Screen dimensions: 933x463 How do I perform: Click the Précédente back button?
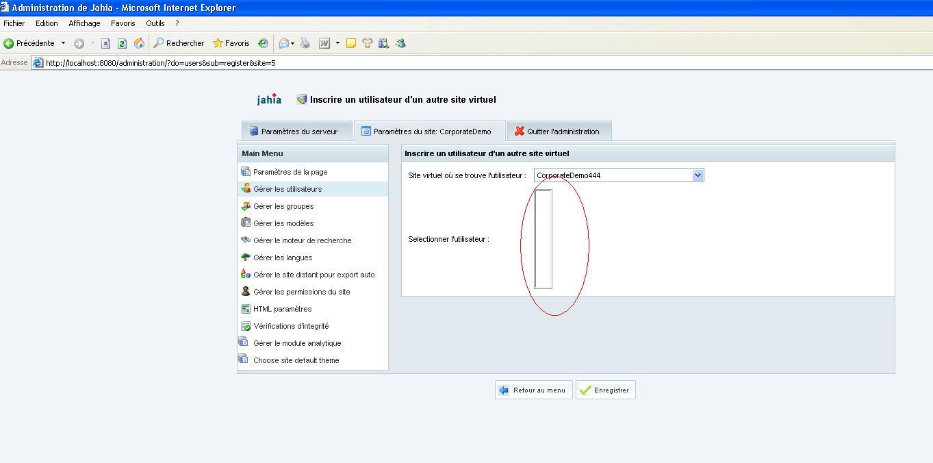pyautogui.click(x=29, y=43)
